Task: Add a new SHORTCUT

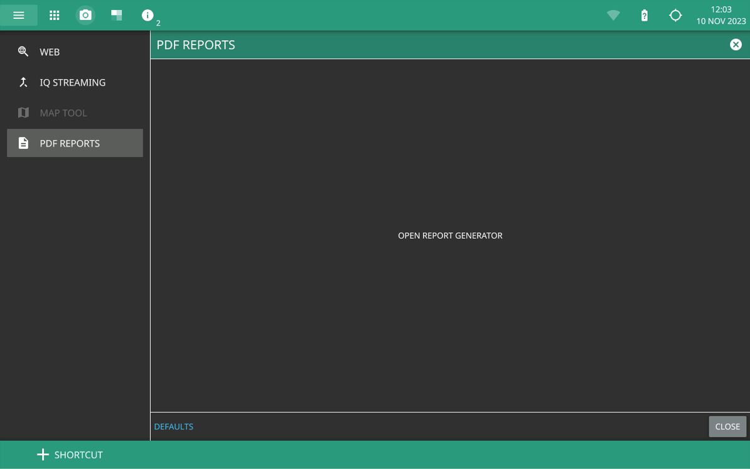Action: [70, 455]
